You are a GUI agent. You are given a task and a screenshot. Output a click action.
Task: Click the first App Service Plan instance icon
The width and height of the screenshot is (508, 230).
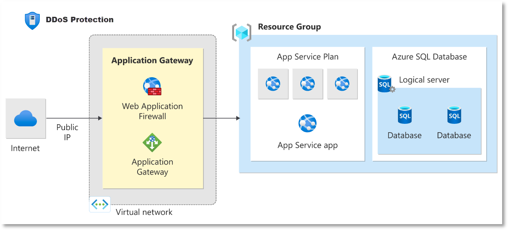click(273, 84)
